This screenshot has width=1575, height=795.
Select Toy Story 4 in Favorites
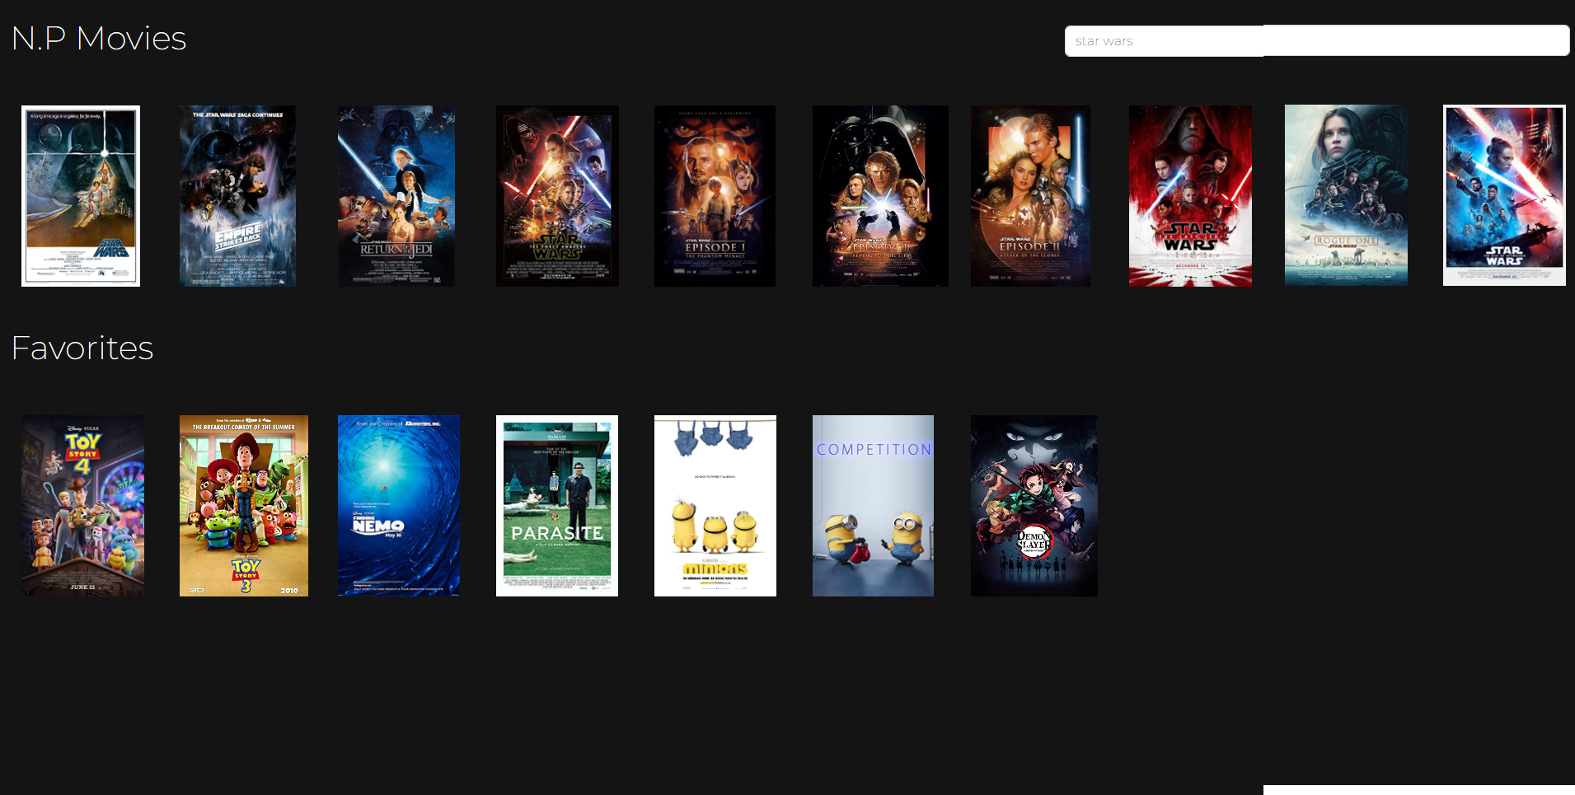pos(82,506)
